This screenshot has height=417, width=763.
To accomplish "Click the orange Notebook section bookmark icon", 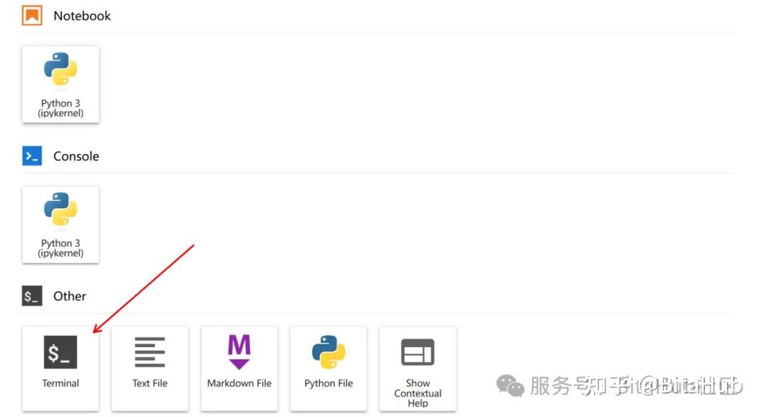I will click(31, 15).
